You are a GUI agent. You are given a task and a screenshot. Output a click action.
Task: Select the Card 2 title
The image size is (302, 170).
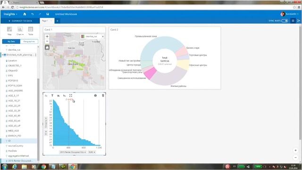click(x=114, y=30)
